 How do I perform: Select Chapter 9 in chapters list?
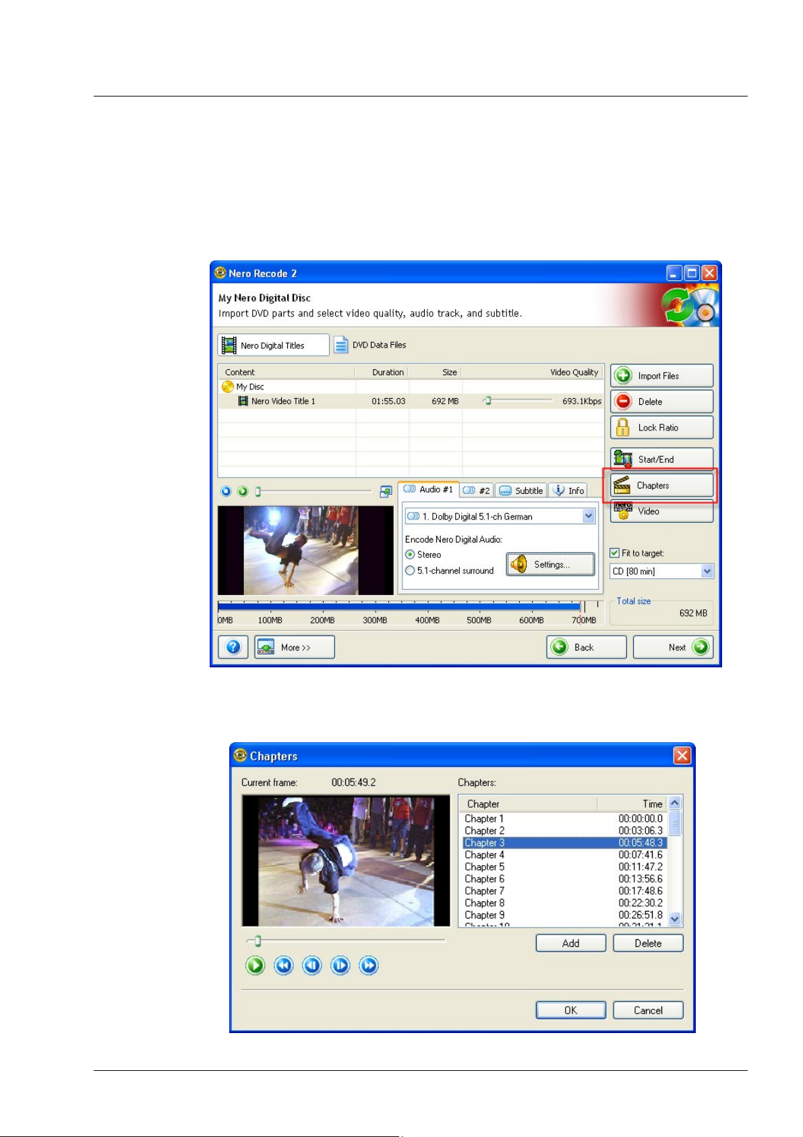click(564, 916)
